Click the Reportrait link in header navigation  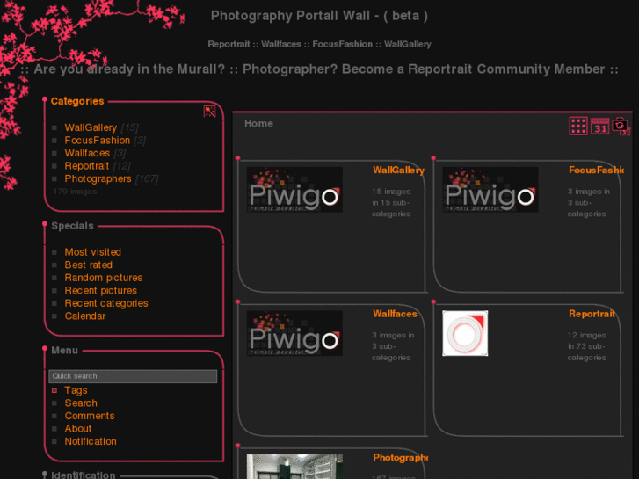pos(229,44)
